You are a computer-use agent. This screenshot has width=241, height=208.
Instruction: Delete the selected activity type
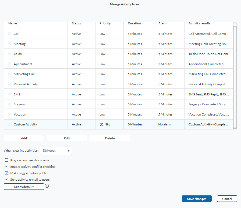pyautogui.click(x=110, y=138)
